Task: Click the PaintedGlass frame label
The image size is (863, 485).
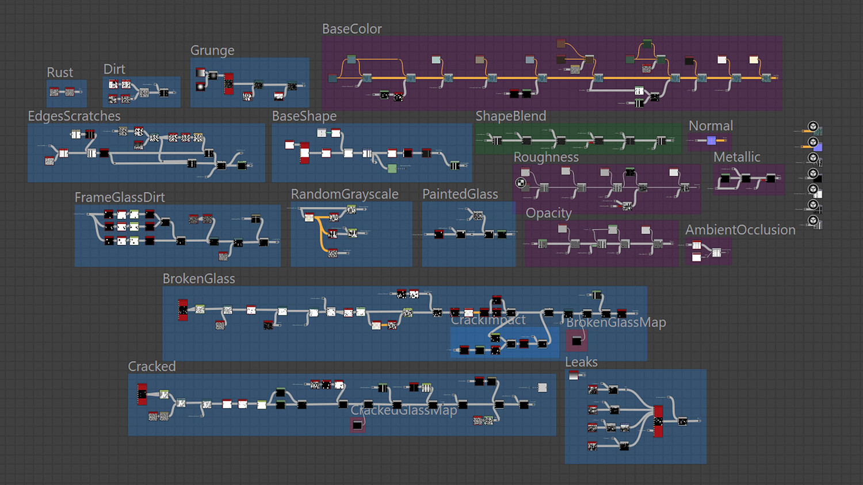Action: (x=460, y=194)
